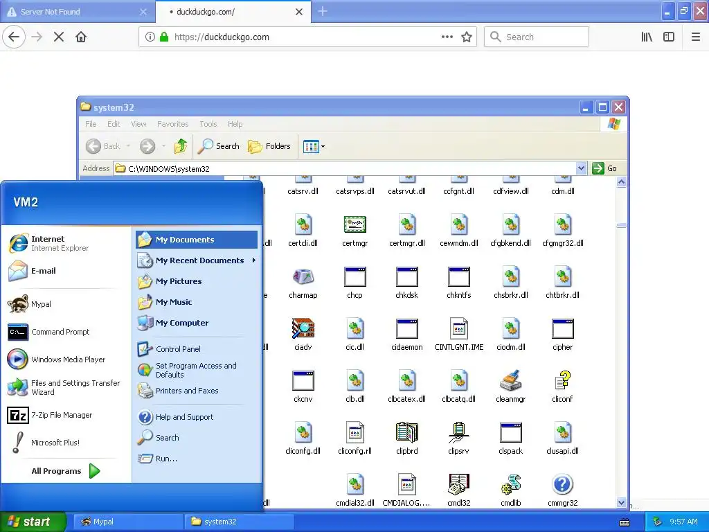Go to browser home page

pos(81,37)
